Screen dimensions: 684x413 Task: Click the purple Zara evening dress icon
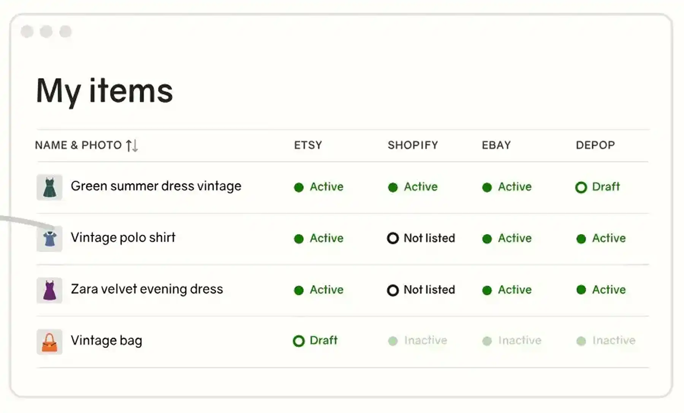point(49,290)
